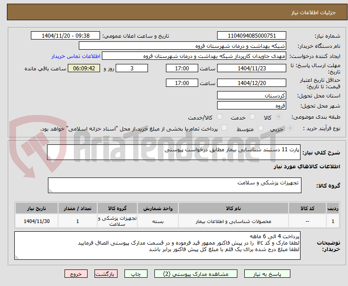Screen dimensions: 348x286
Task: Click the توضیحات خریدار text area
Action: point(157,246)
